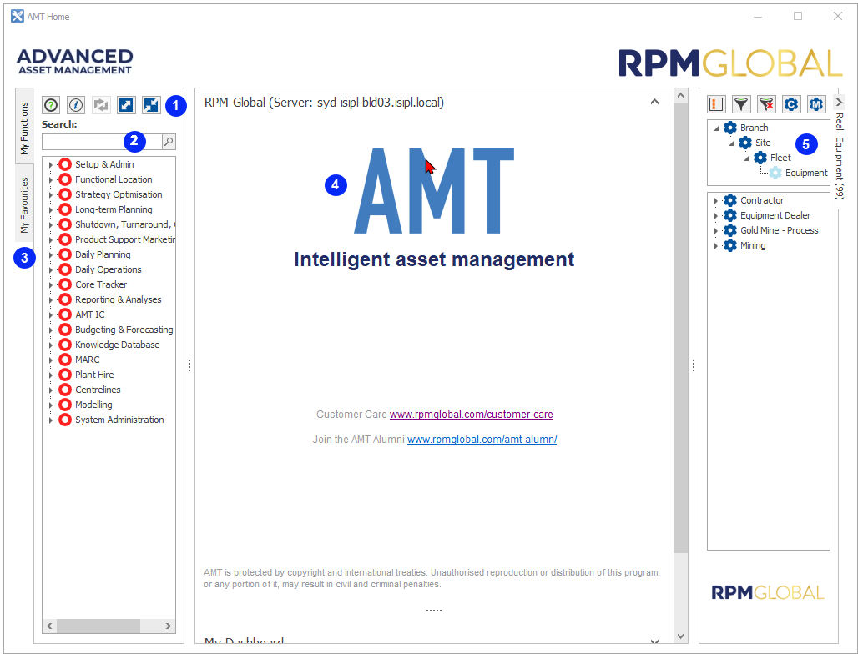Expand the Reporting & Analyses node
This screenshot has height=654, width=858.
coord(51,300)
